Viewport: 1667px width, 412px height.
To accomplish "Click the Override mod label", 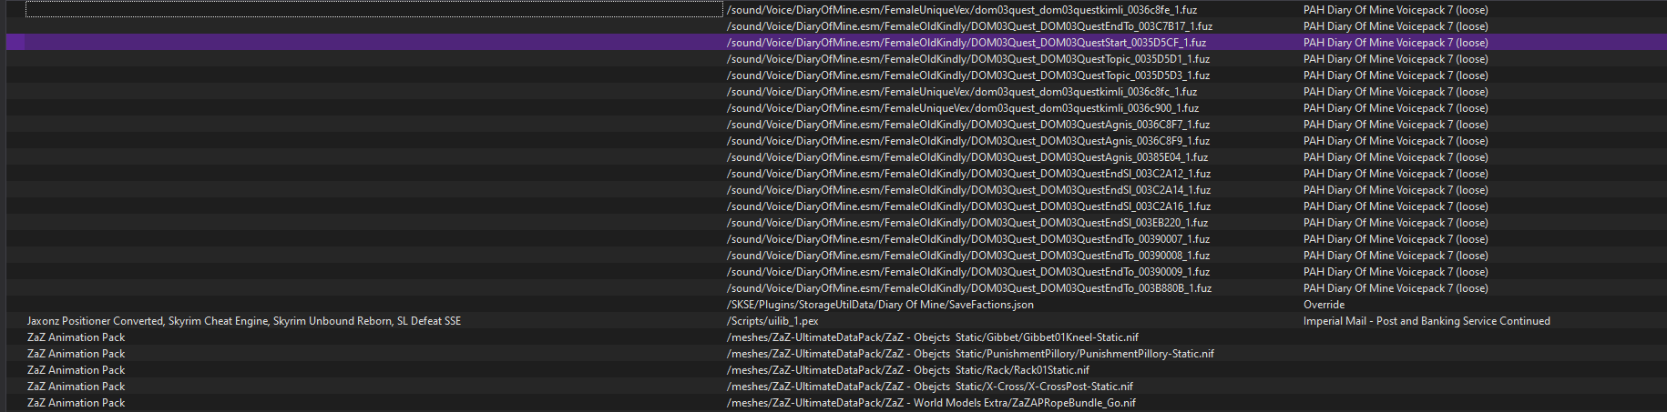I will click(x=1324, y=305).
